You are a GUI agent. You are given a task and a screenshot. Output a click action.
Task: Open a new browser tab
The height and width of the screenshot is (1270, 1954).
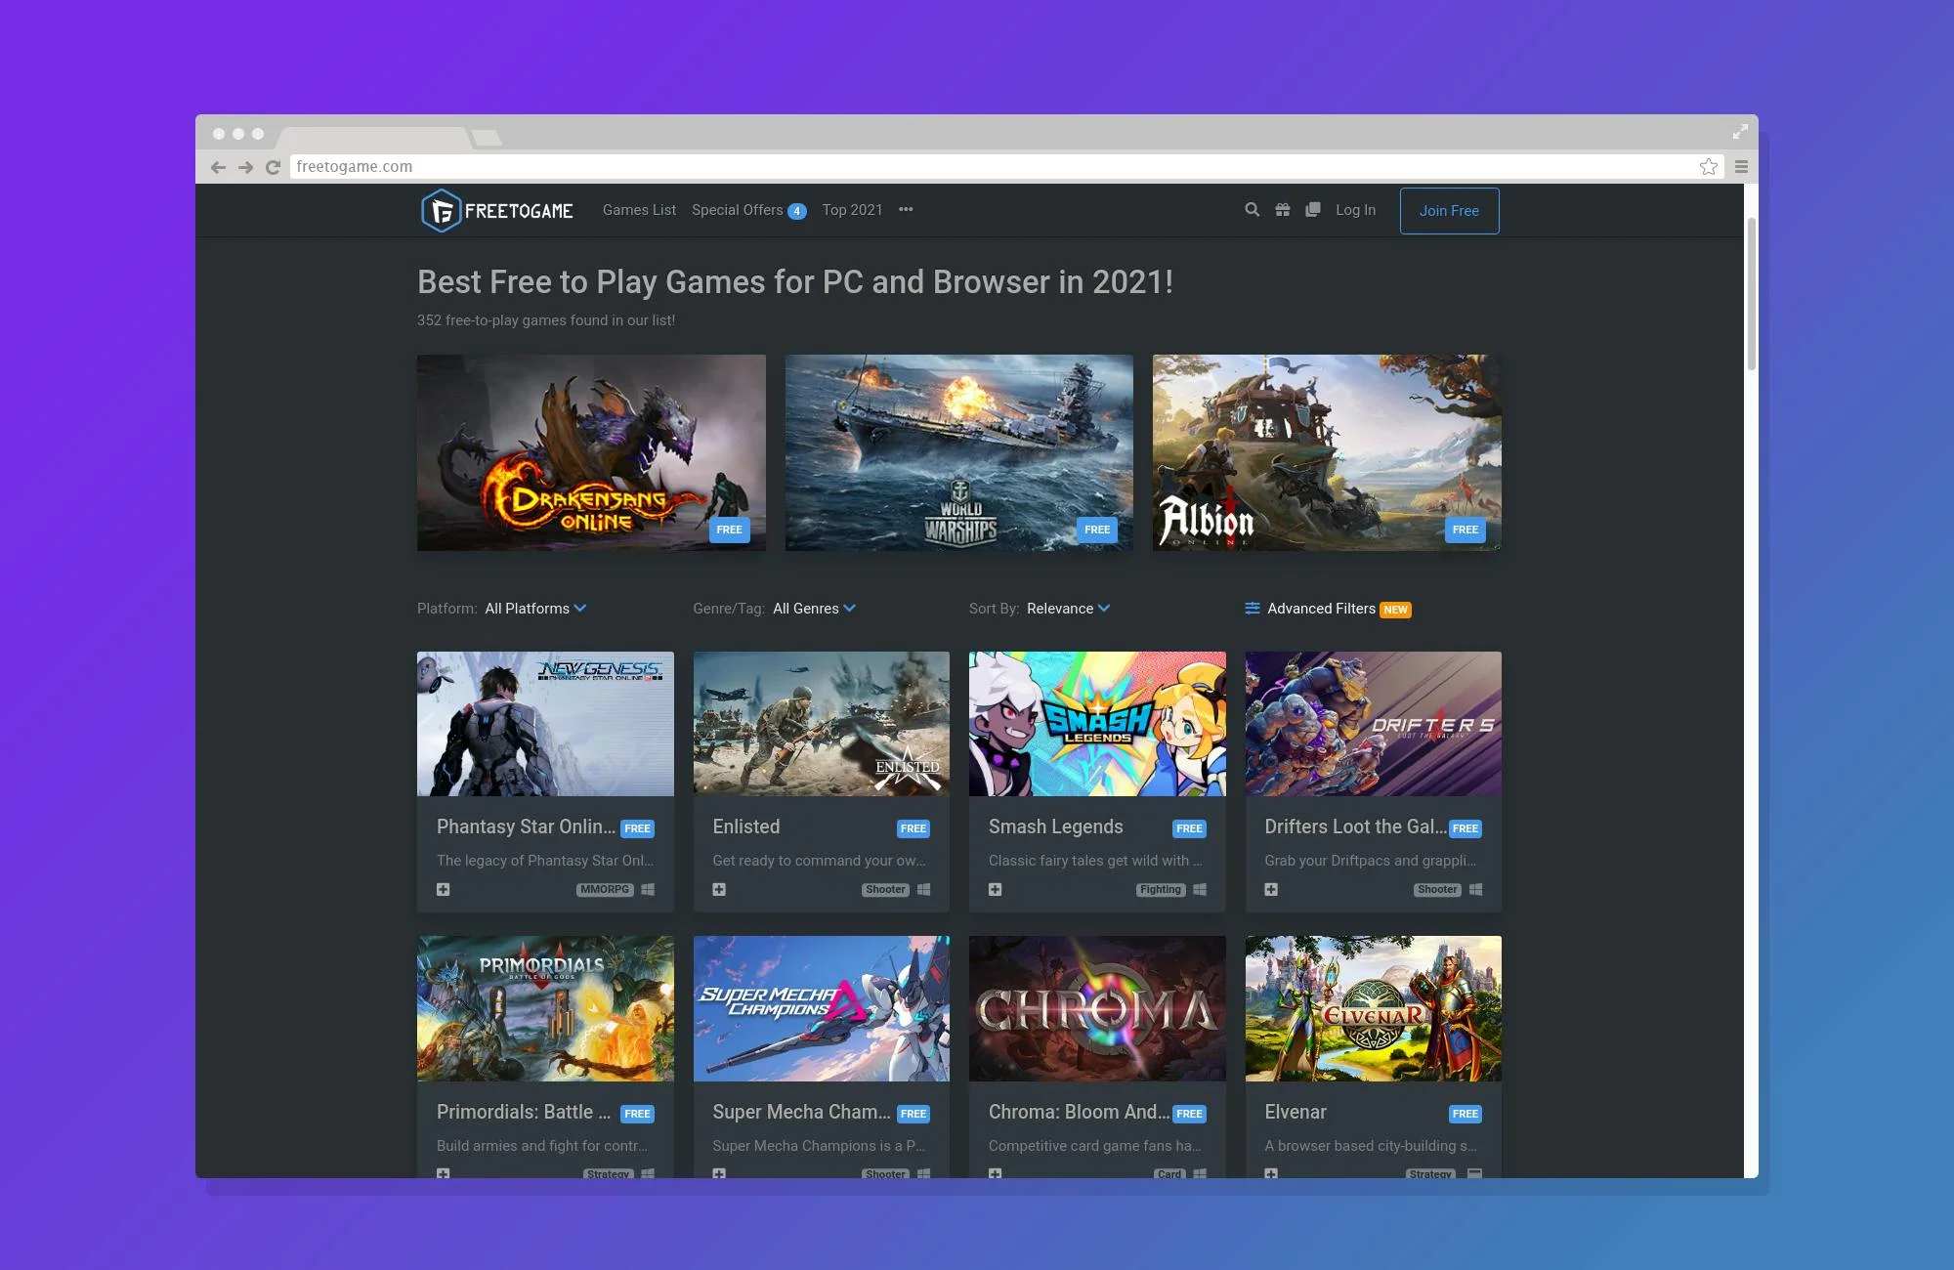487,138
